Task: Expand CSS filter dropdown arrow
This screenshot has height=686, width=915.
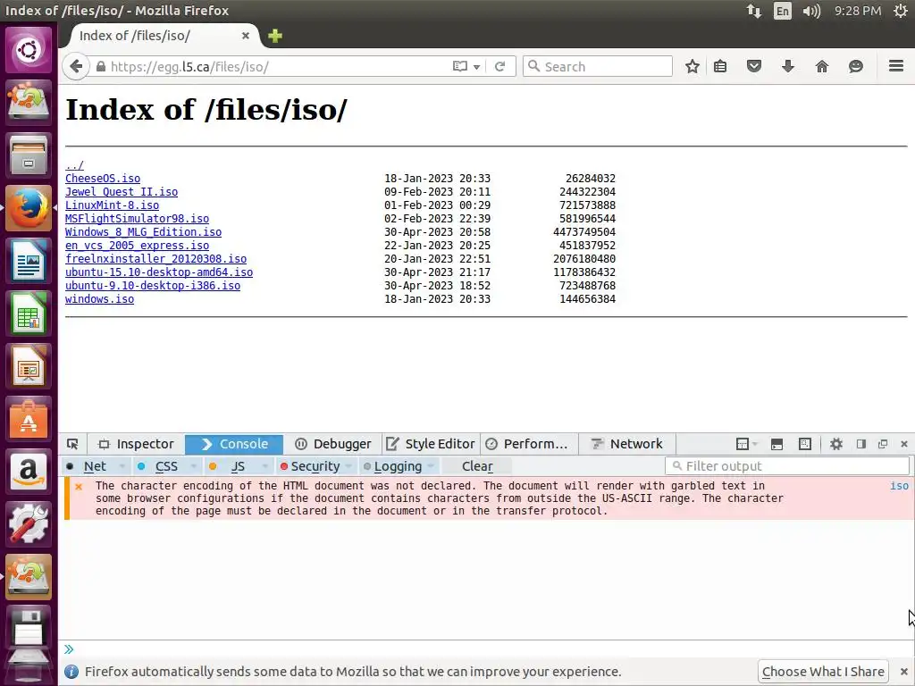Action: click(x=194, y=466)
